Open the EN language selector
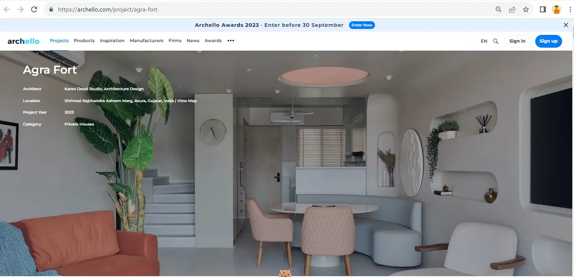The image size is (574, 277). pyautogui.click(x=484, y=41)
